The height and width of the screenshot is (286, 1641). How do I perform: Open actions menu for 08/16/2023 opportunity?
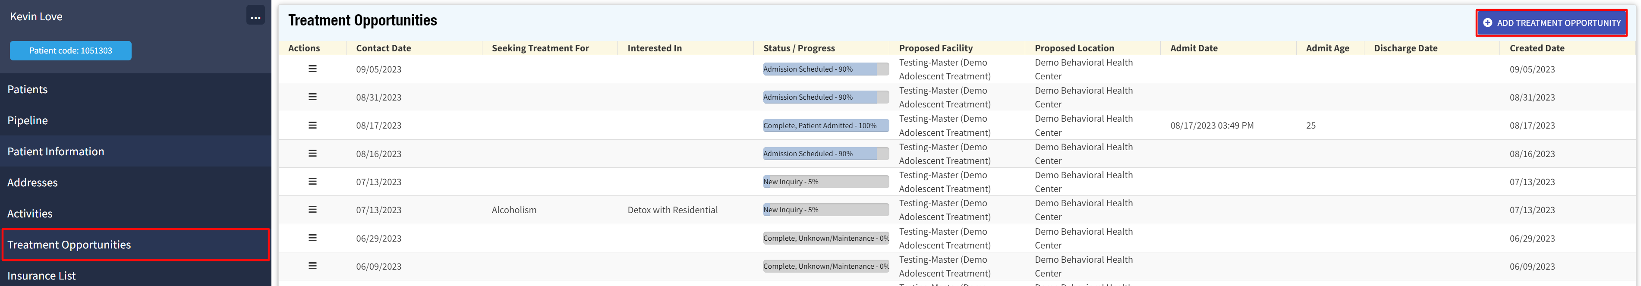pos(312,154)
